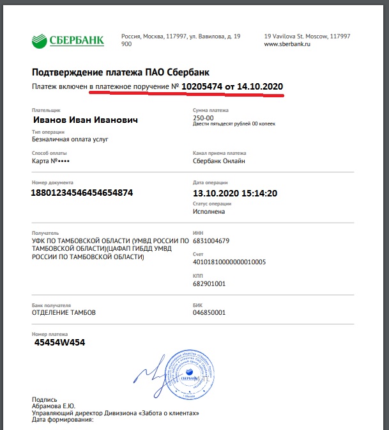This screenshot has height=430, width=389.
Task: Click the 'Номер документа' label
Action: pyautogui.click(x=52, y=182)
